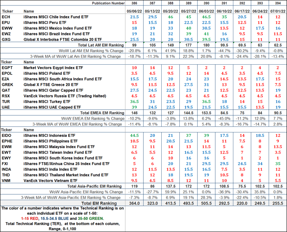The height and width of the screenshot is (232, 287).
Task: Click iShares FTSE/Xinhua China 25 Index Fund ETF
Action: (x=67, y=164)
